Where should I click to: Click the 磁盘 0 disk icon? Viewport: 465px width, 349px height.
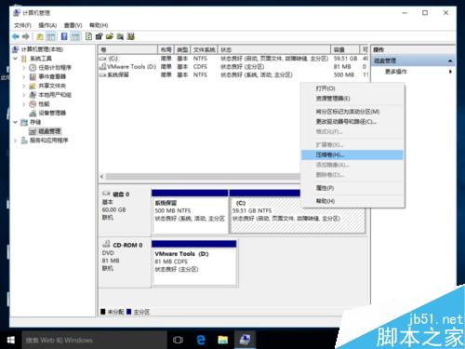point(107,194)
